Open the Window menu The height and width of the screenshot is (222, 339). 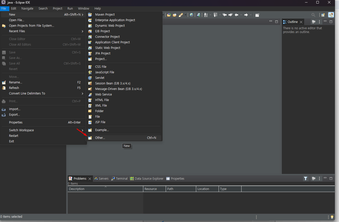point(84,9)
